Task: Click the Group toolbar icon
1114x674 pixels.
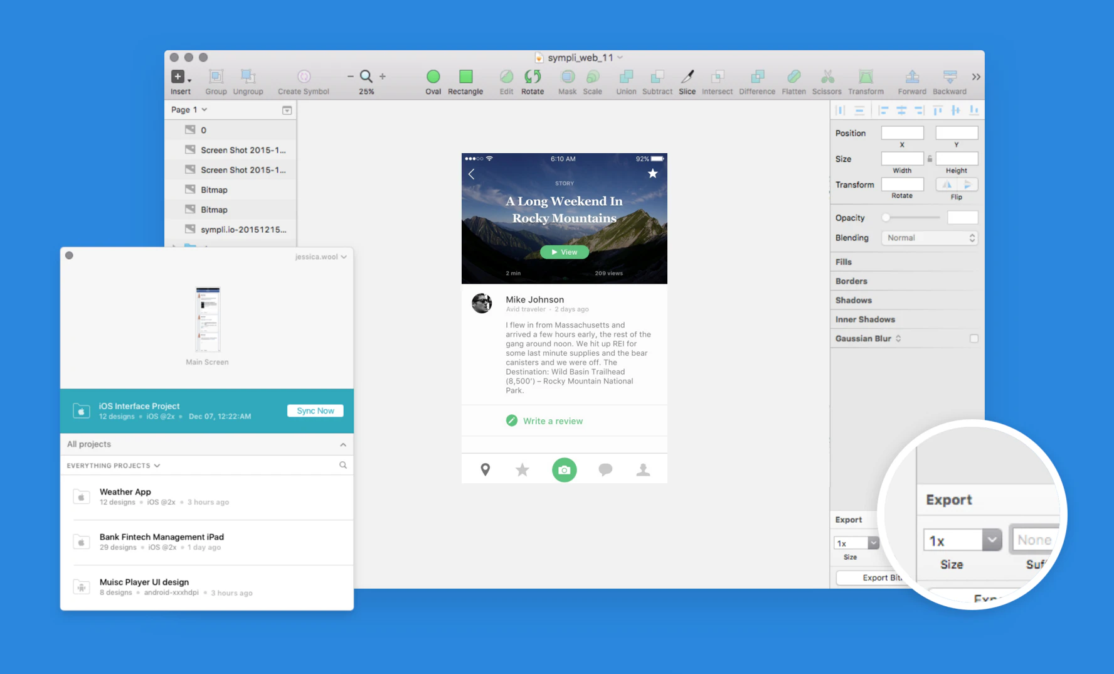Action: click(x=216, y=77)
